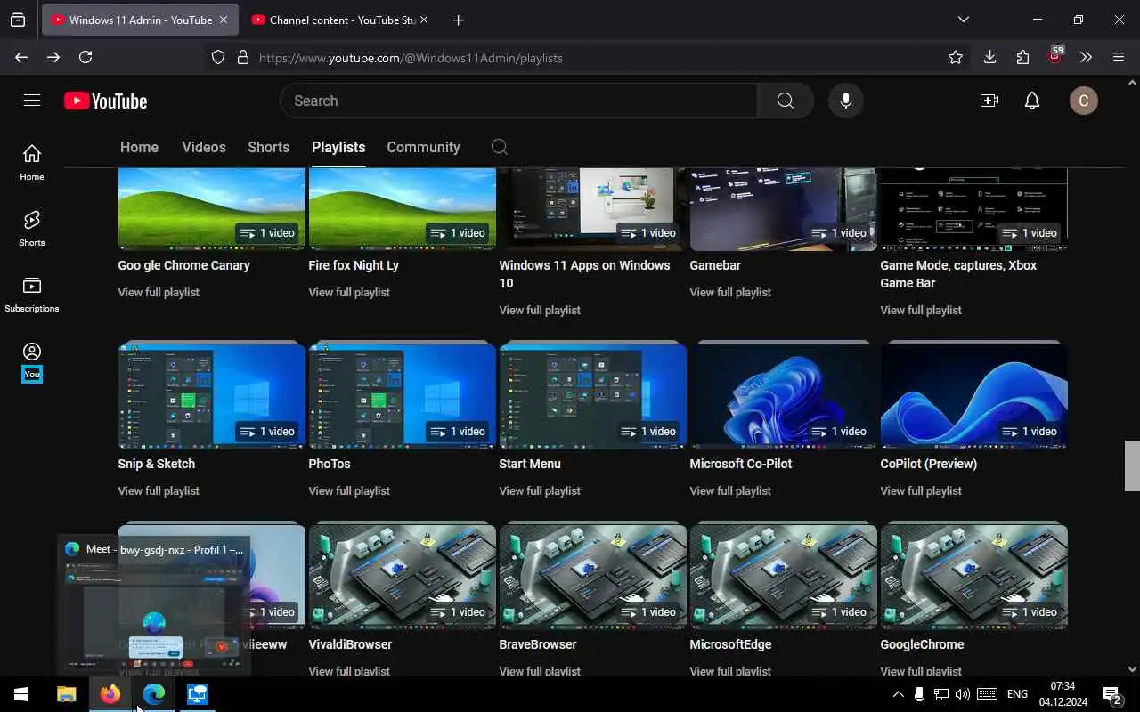Open YouTube notifications bell
The height and width of the screenshot is (712, 1140).
1032,101
